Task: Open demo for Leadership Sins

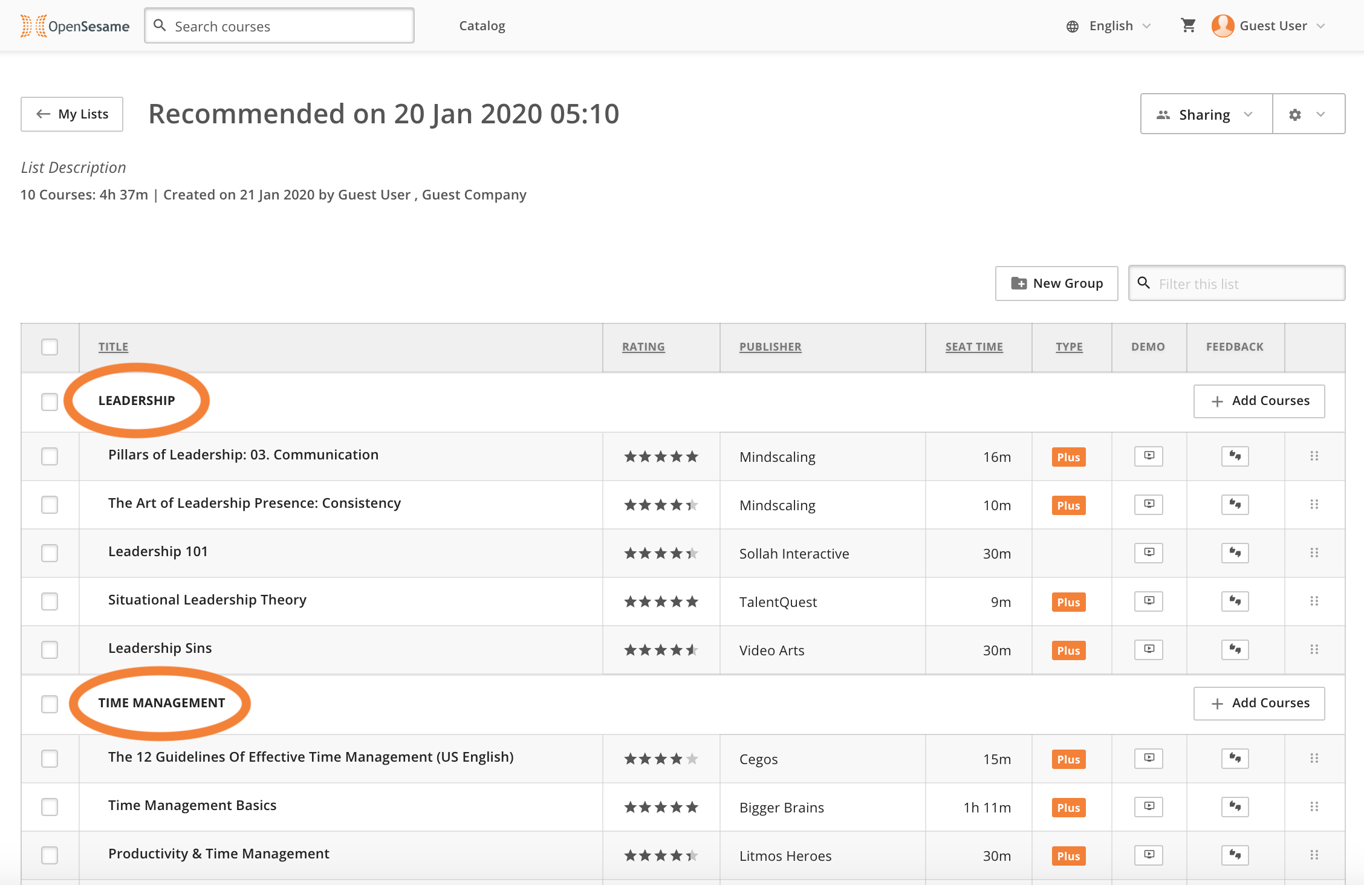Action: pos(1149,649)
